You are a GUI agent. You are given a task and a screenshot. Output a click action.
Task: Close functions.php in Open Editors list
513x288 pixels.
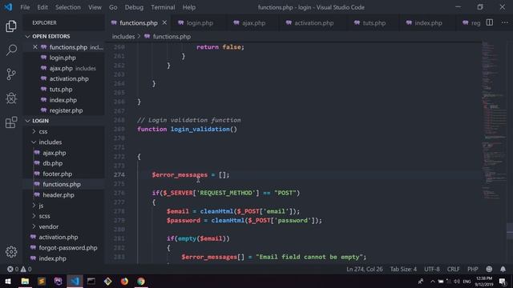coord(35,47)
